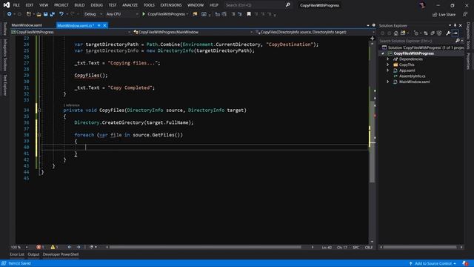The width and height of the screenshot is (474, 267).
Task: Collapse the CopyFiles method outlining toggle
Action: tap(39, 111)
